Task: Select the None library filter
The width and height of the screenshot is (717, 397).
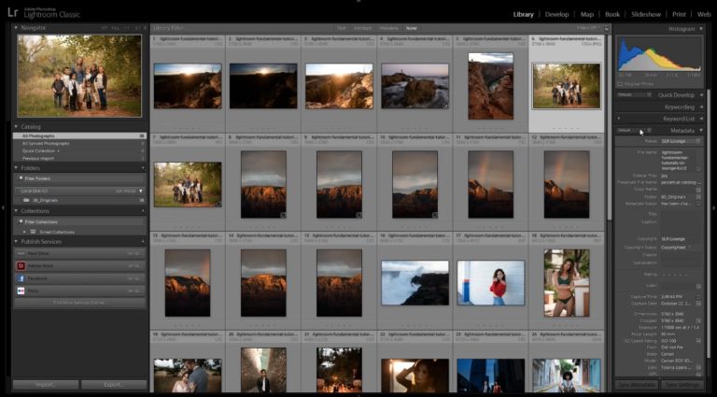Action: pyautogui.click(x=411, y=28)
